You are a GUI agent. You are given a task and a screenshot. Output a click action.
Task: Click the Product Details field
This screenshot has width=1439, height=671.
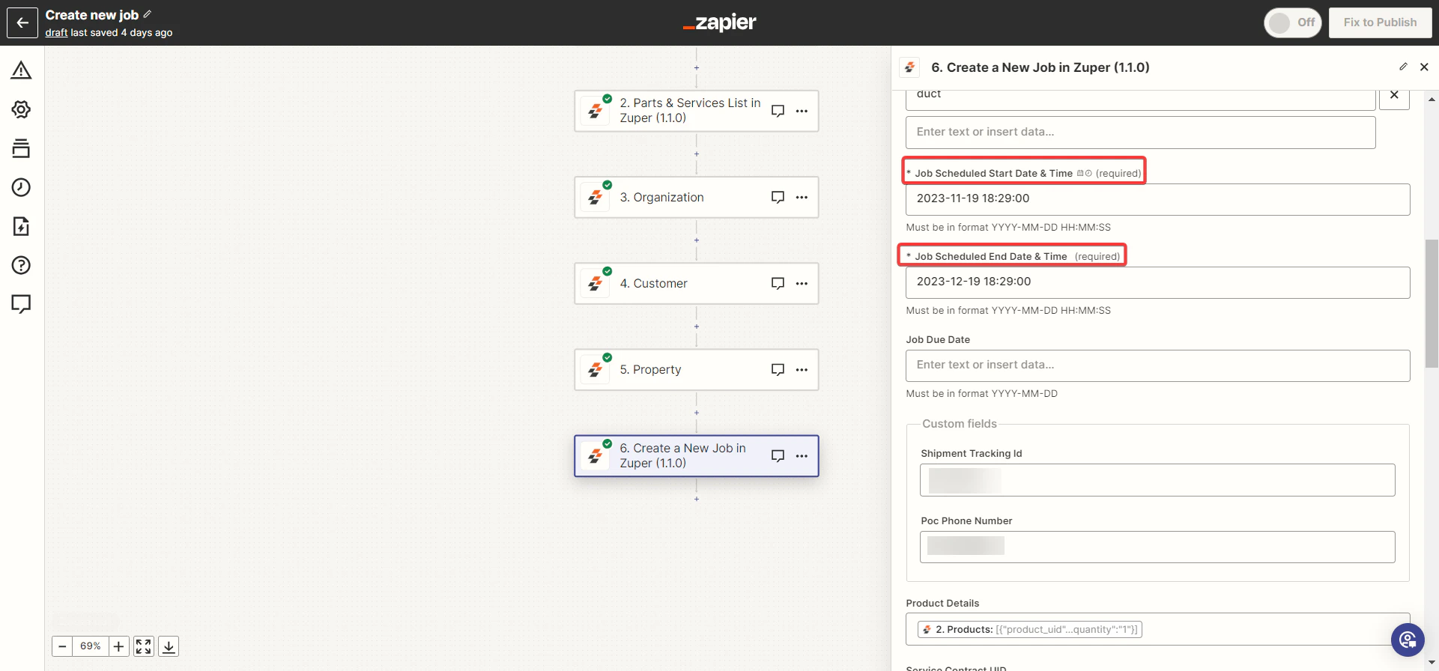1157,629
